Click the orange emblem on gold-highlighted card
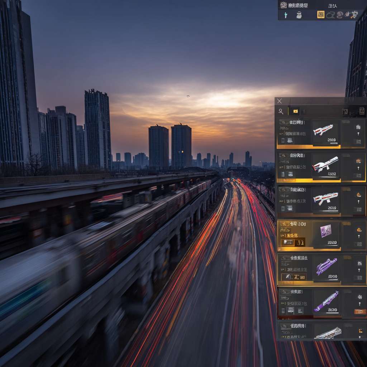 [x=359, y=230]
